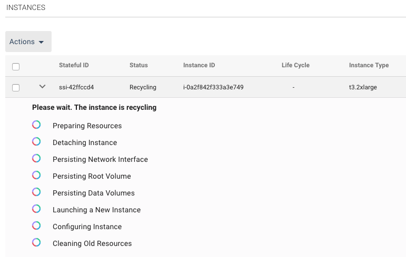The image size is (406, 257).
Task: Click the Persisting Network Interface spinner icon
Action: tap(36, 159)
